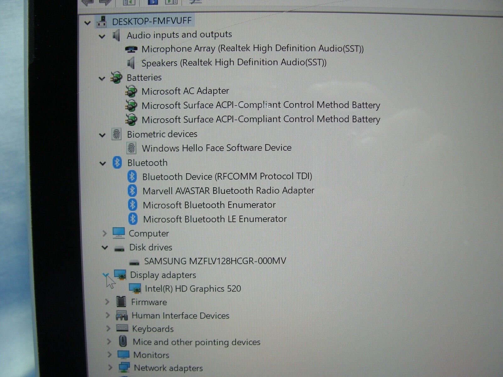This screenshot has height=377, width=503.
Task: Click the Biometric devices fingerprint icon
Action: click(x=117, y=134)
